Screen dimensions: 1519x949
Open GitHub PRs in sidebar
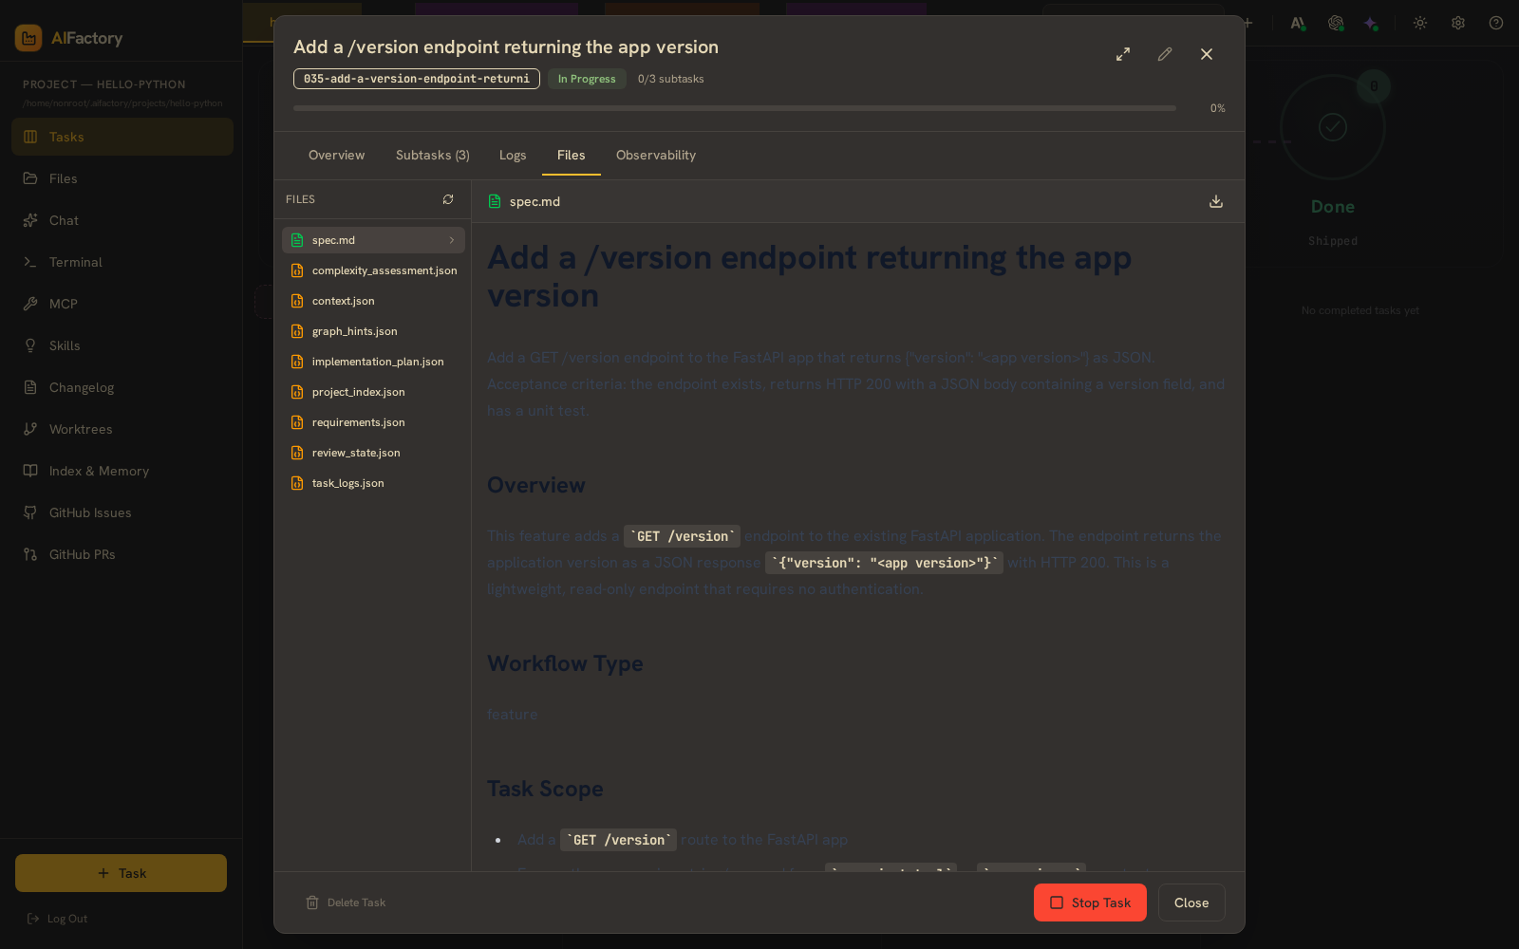122,554
